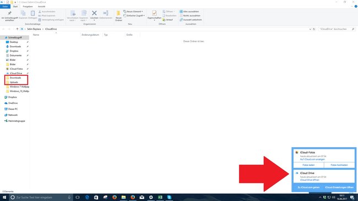This screenshot has height=201, width=358.
Task: Open the address bar history dropdown arrow
Action: pos(310,29)
